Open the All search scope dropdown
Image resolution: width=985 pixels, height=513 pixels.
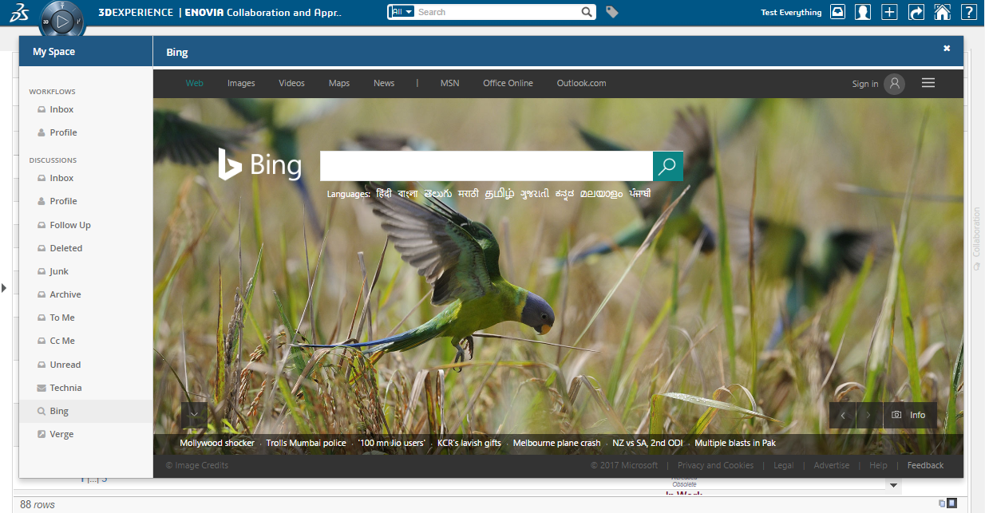[401, 11]
